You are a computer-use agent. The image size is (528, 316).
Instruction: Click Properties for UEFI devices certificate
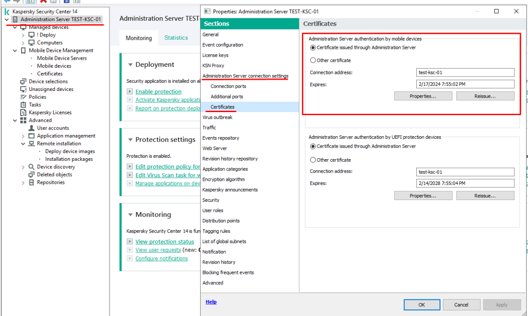[x=423, y=196]
